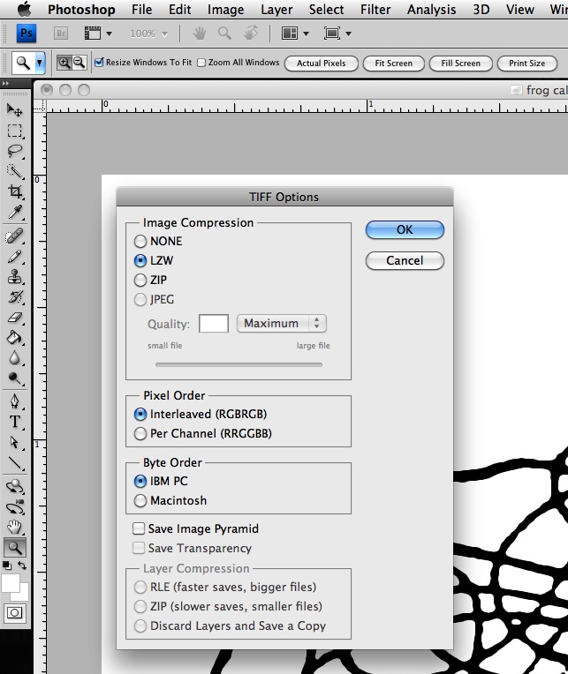
Task: Select the History Brush tool
Action: click(x=15, y=297)
